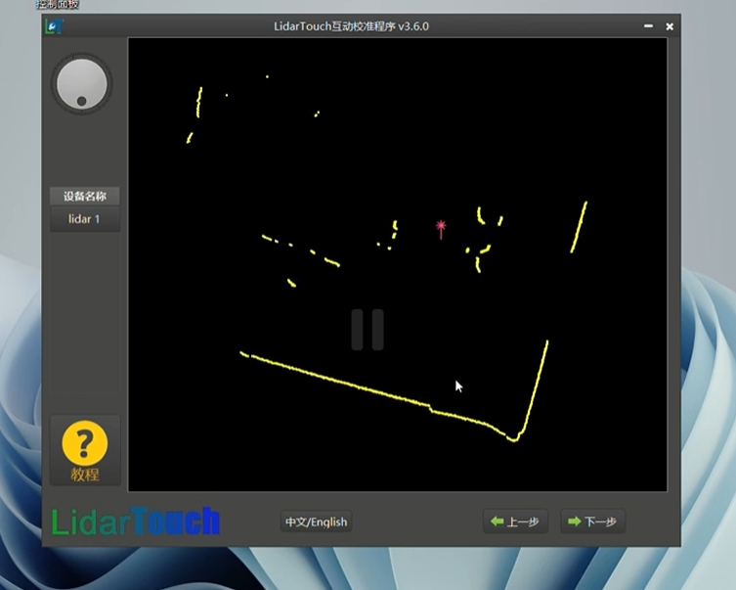
Task: Click the pause overlay in lidar view
Action: [368, 330]
